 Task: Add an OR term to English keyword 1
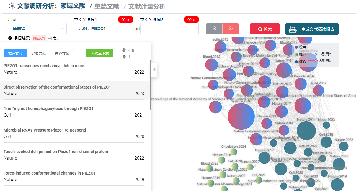pyautogui.click(x=125, y=20)
